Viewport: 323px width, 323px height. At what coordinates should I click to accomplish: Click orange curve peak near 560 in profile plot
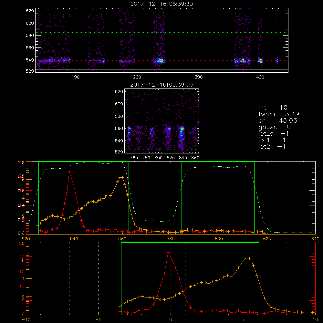(x=121, y=177)
